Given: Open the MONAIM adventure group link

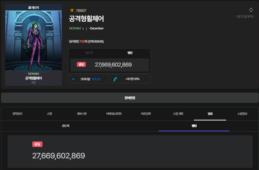Looking at the screenshot, I should pos(75,28).
